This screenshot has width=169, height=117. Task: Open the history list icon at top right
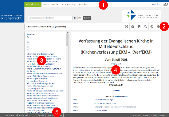click(165, 4)
